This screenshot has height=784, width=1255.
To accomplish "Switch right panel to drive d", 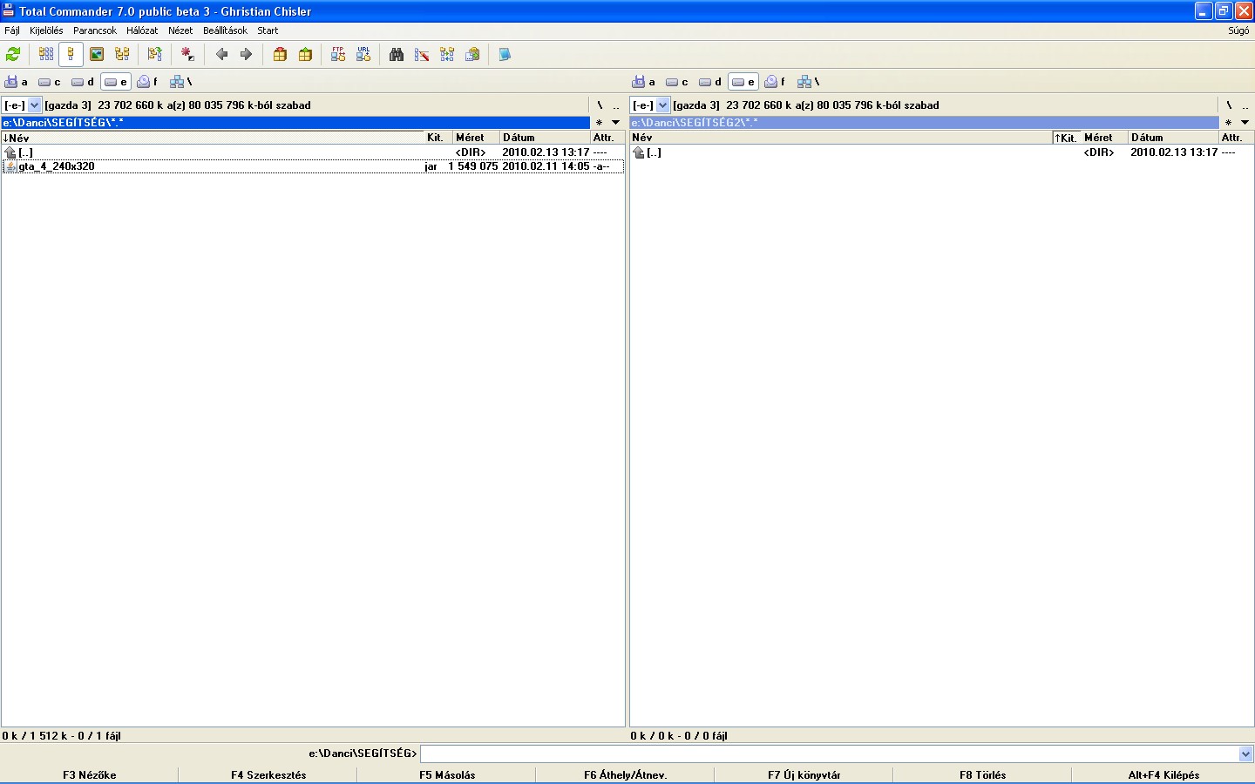I will pos(710,82).
